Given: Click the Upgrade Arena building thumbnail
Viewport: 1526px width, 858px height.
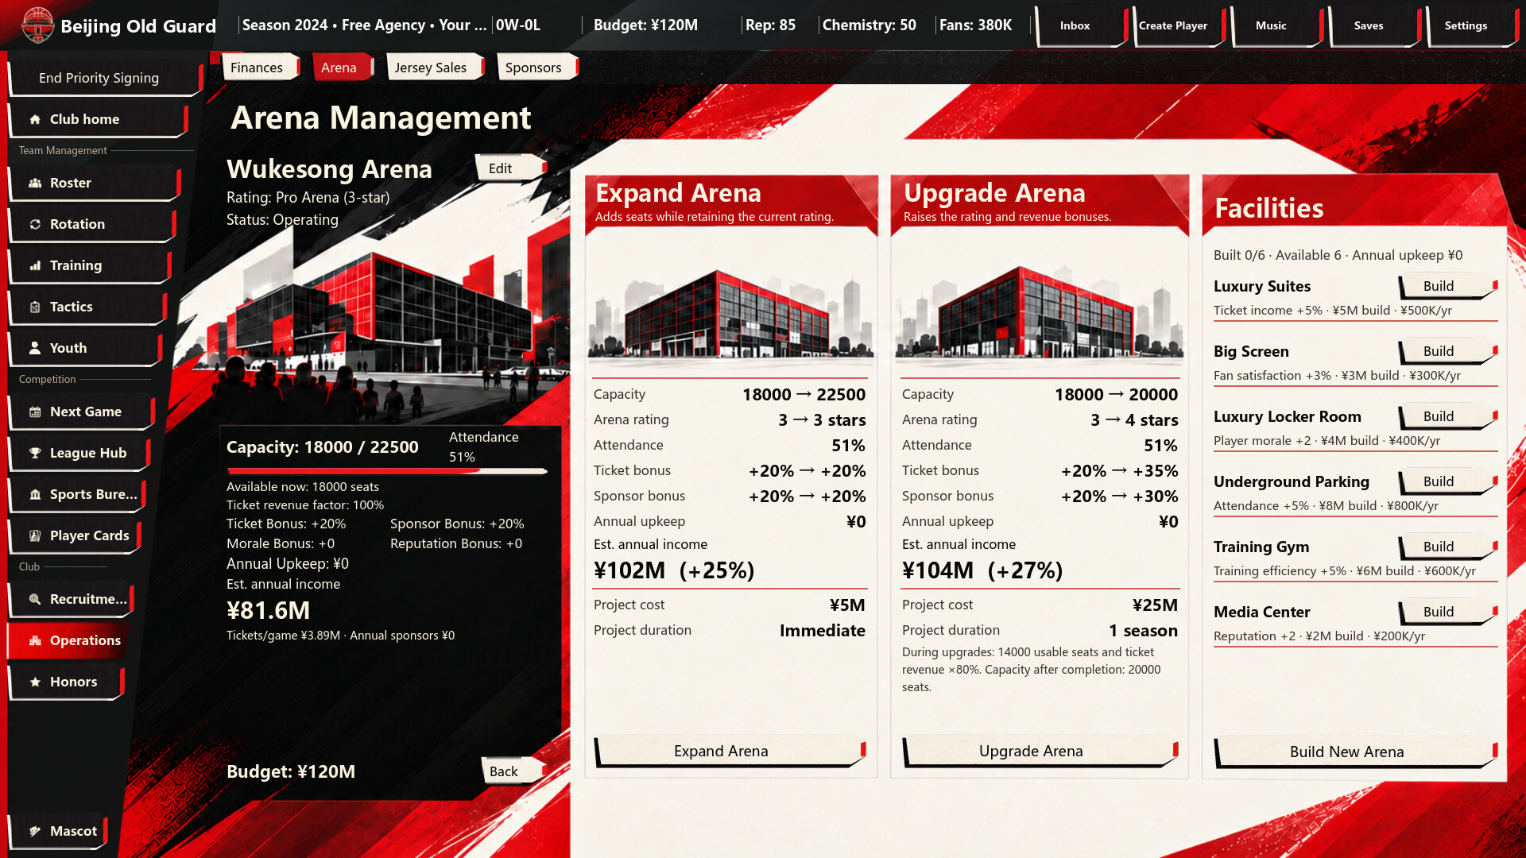Looking at the screenshot, I should click(x=1040, y=315).
